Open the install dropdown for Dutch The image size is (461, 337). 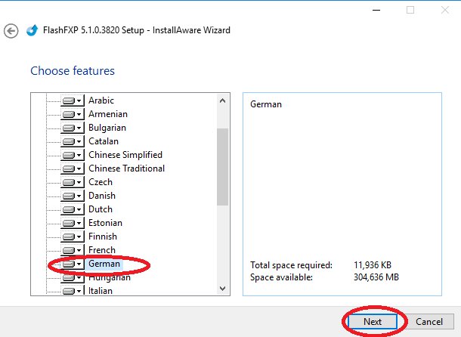coord(79,210)
